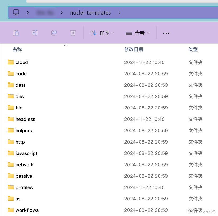
Task: Click headless row's modified date
Action: point(144,119)
